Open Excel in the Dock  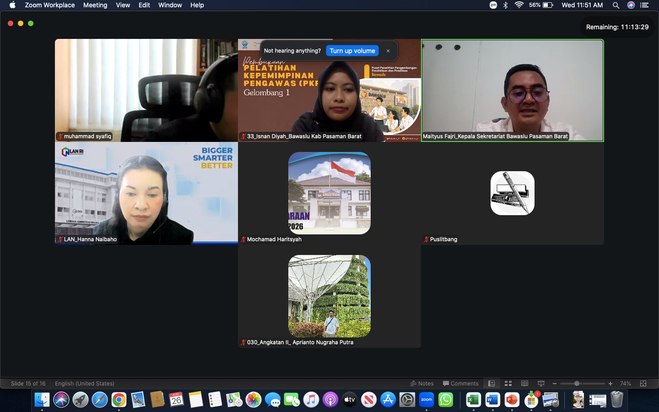(x=473, y=400)
